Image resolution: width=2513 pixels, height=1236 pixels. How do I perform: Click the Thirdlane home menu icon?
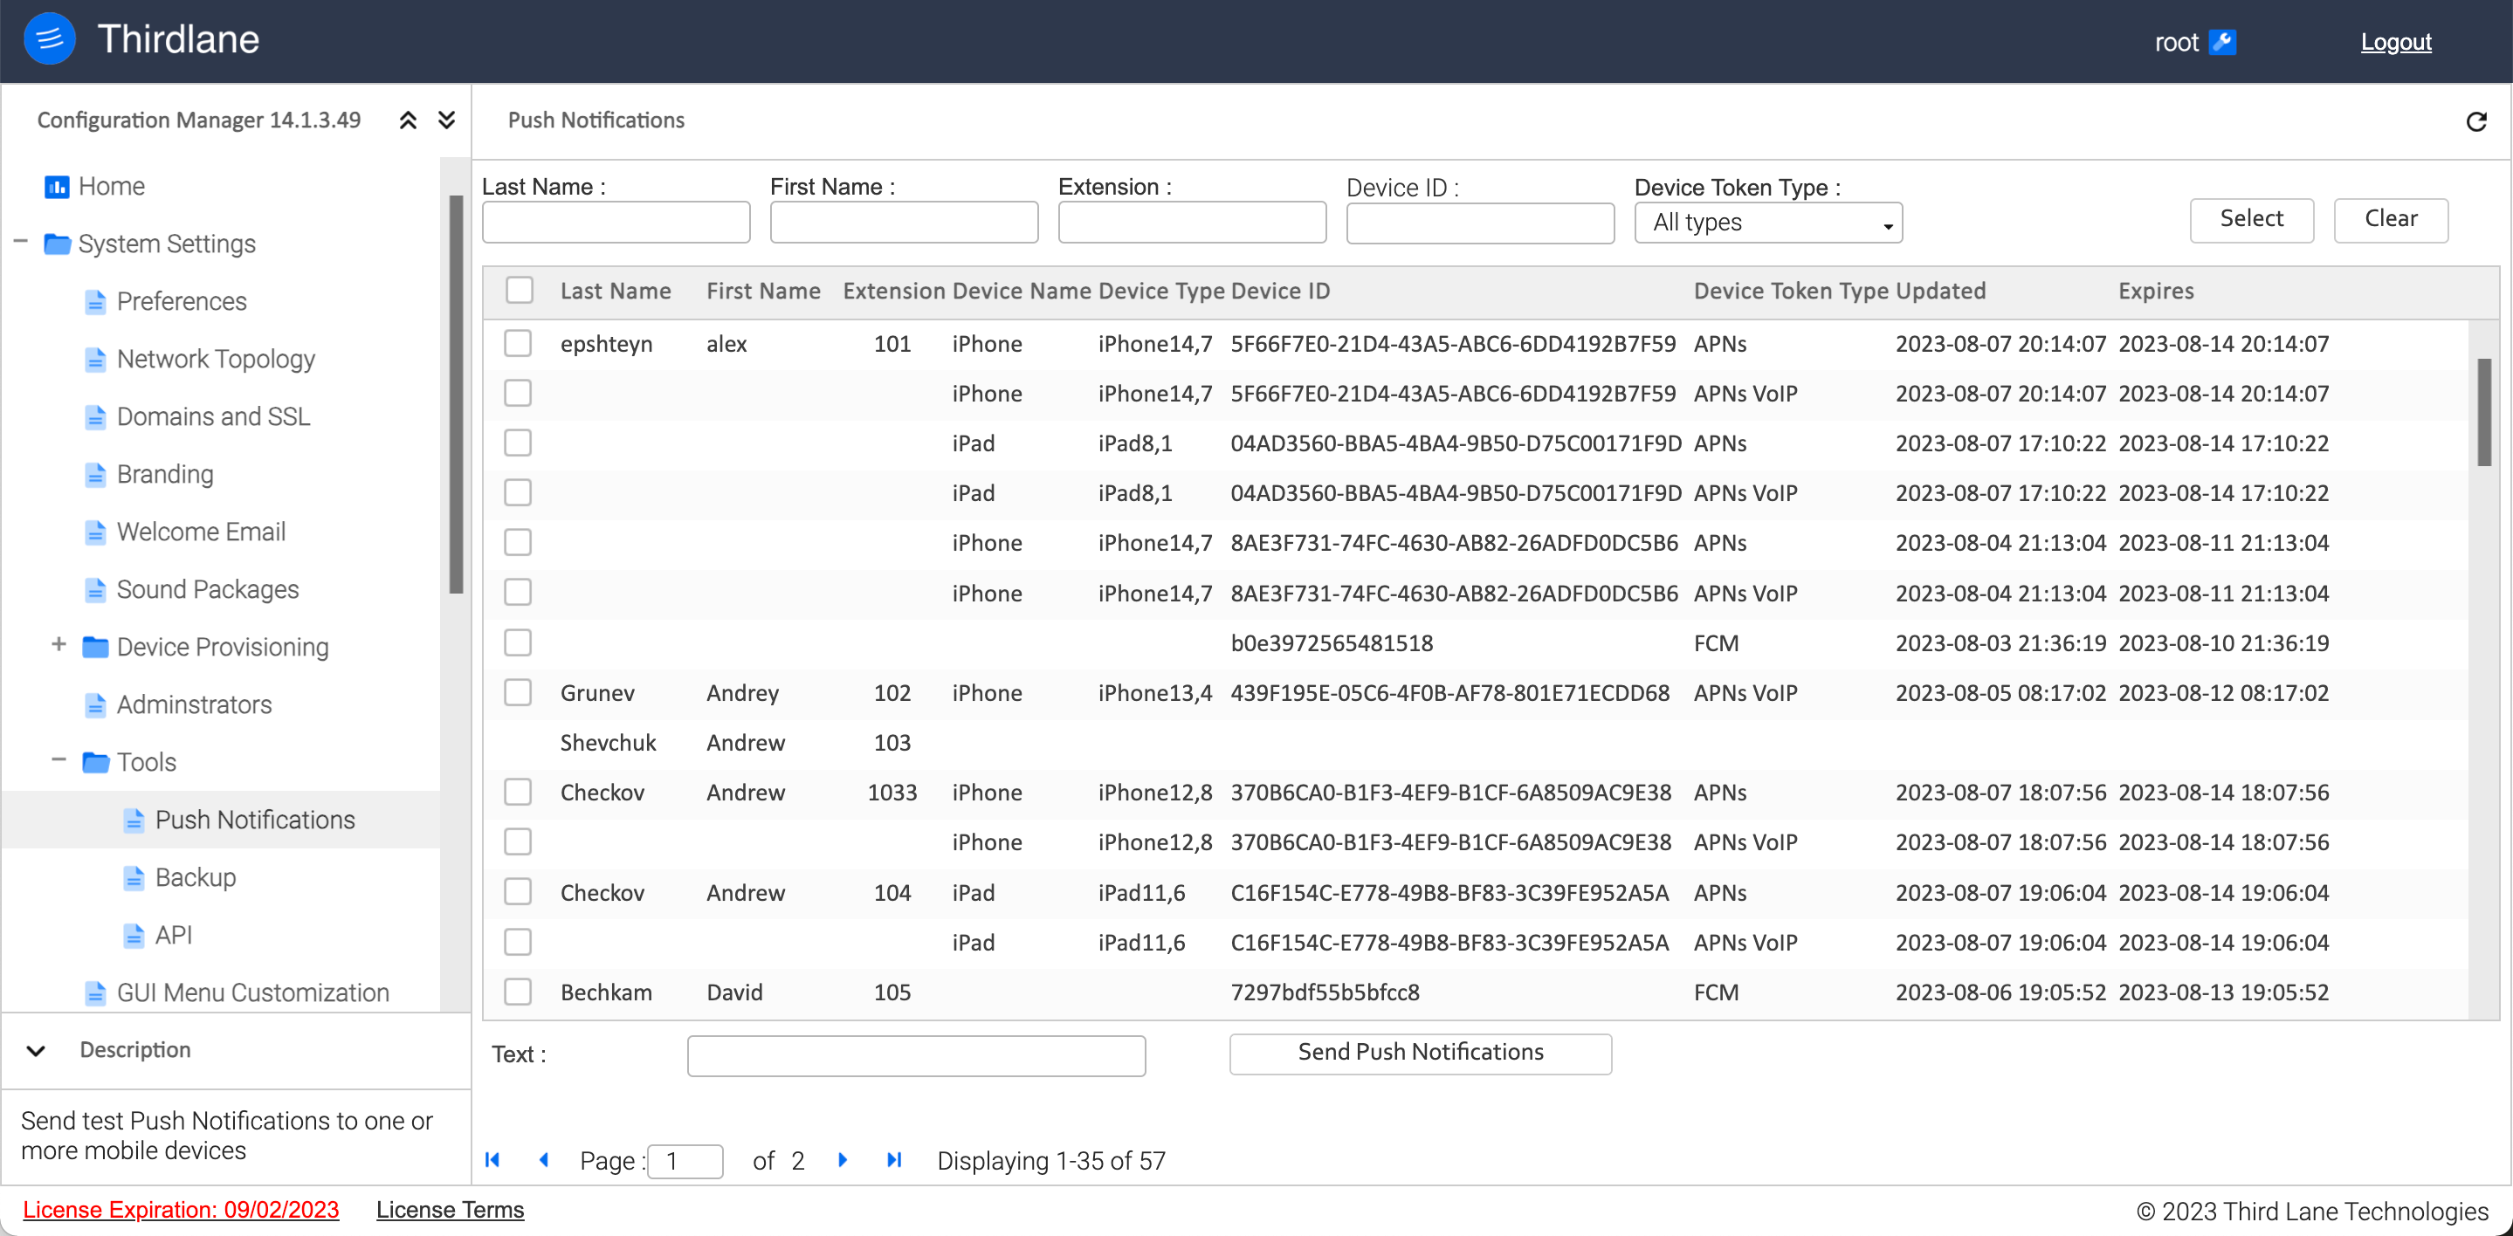click(x=46, y=42)
